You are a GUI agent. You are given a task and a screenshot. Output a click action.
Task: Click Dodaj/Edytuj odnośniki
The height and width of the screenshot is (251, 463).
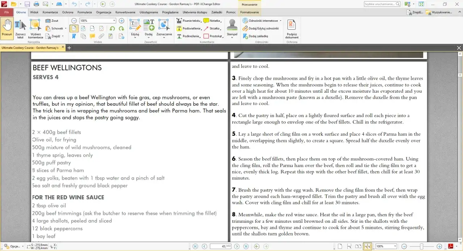coord(260,28)
